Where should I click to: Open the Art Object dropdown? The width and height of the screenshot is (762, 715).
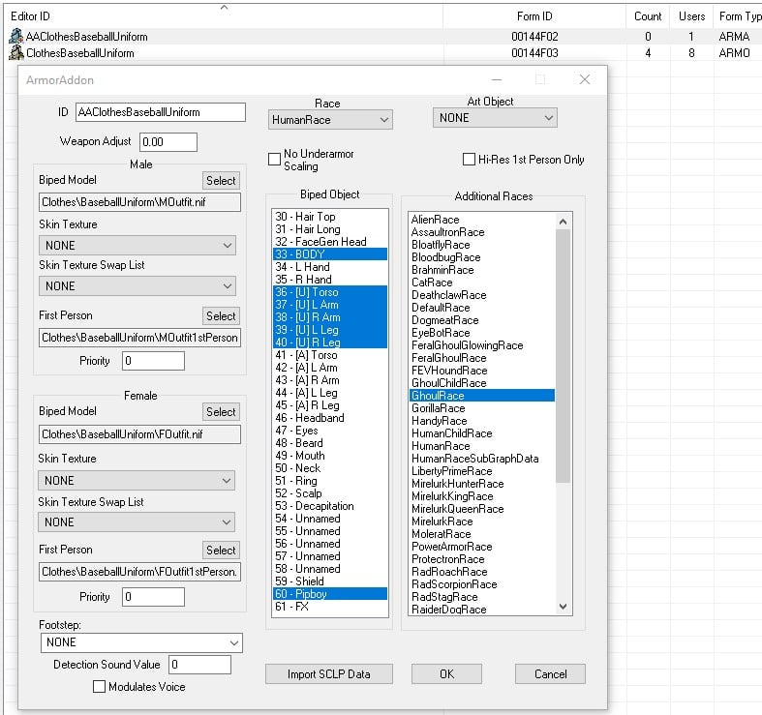[x=495, y=118]
